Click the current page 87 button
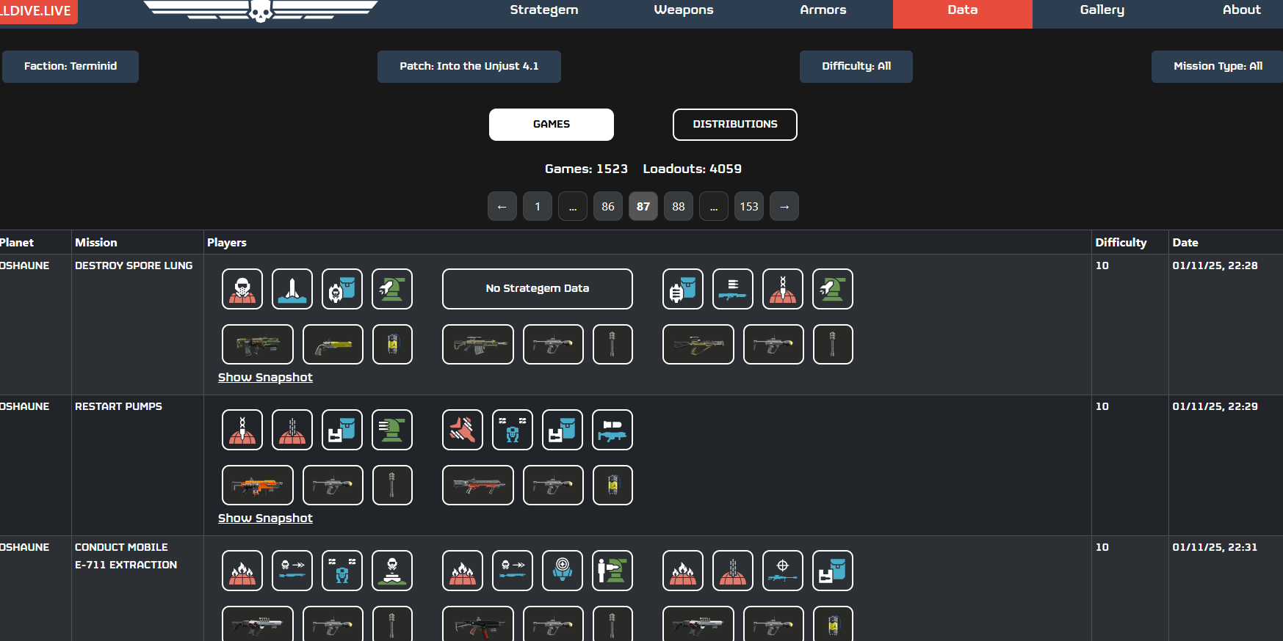Image resolution: width=1283 pixels, height=641 pixels. point(643,207)
